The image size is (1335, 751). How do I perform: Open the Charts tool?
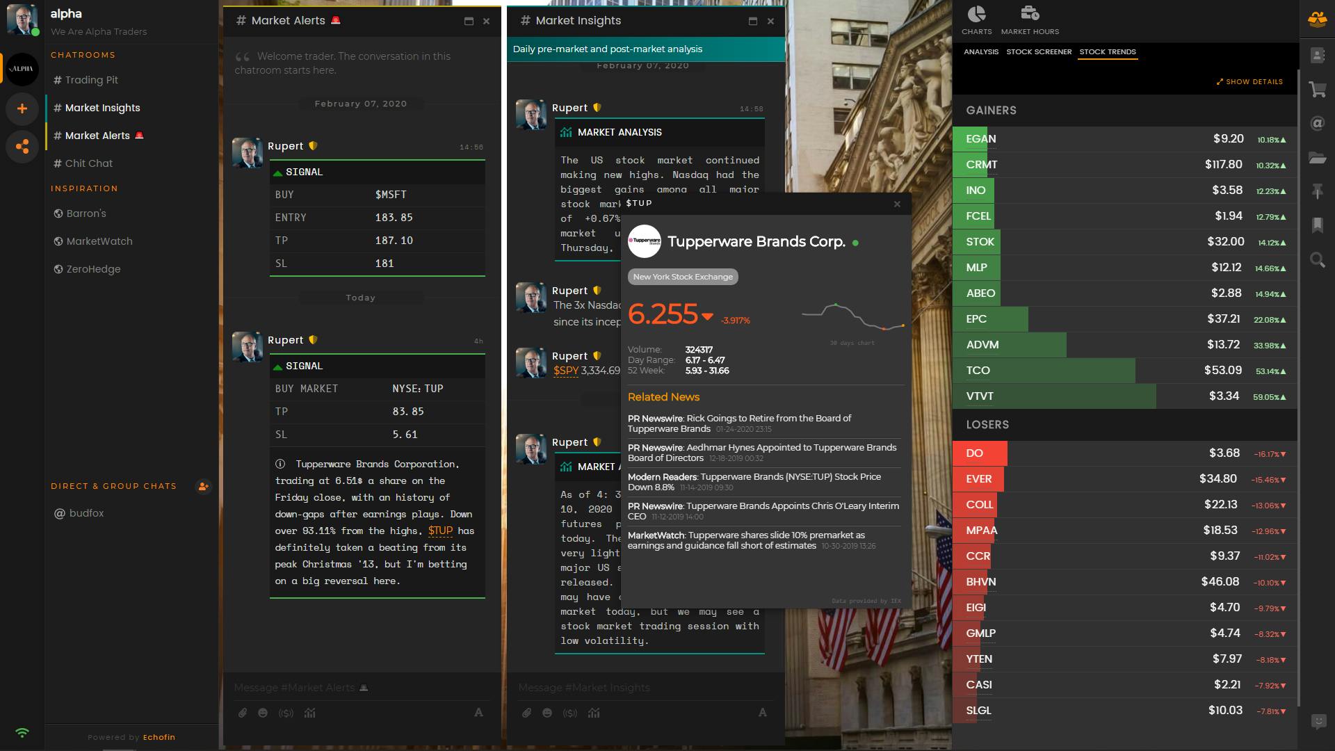977,20
